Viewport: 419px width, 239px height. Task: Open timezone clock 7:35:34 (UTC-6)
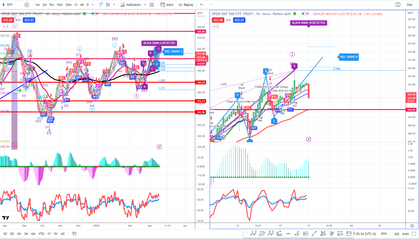coord(364,234)
